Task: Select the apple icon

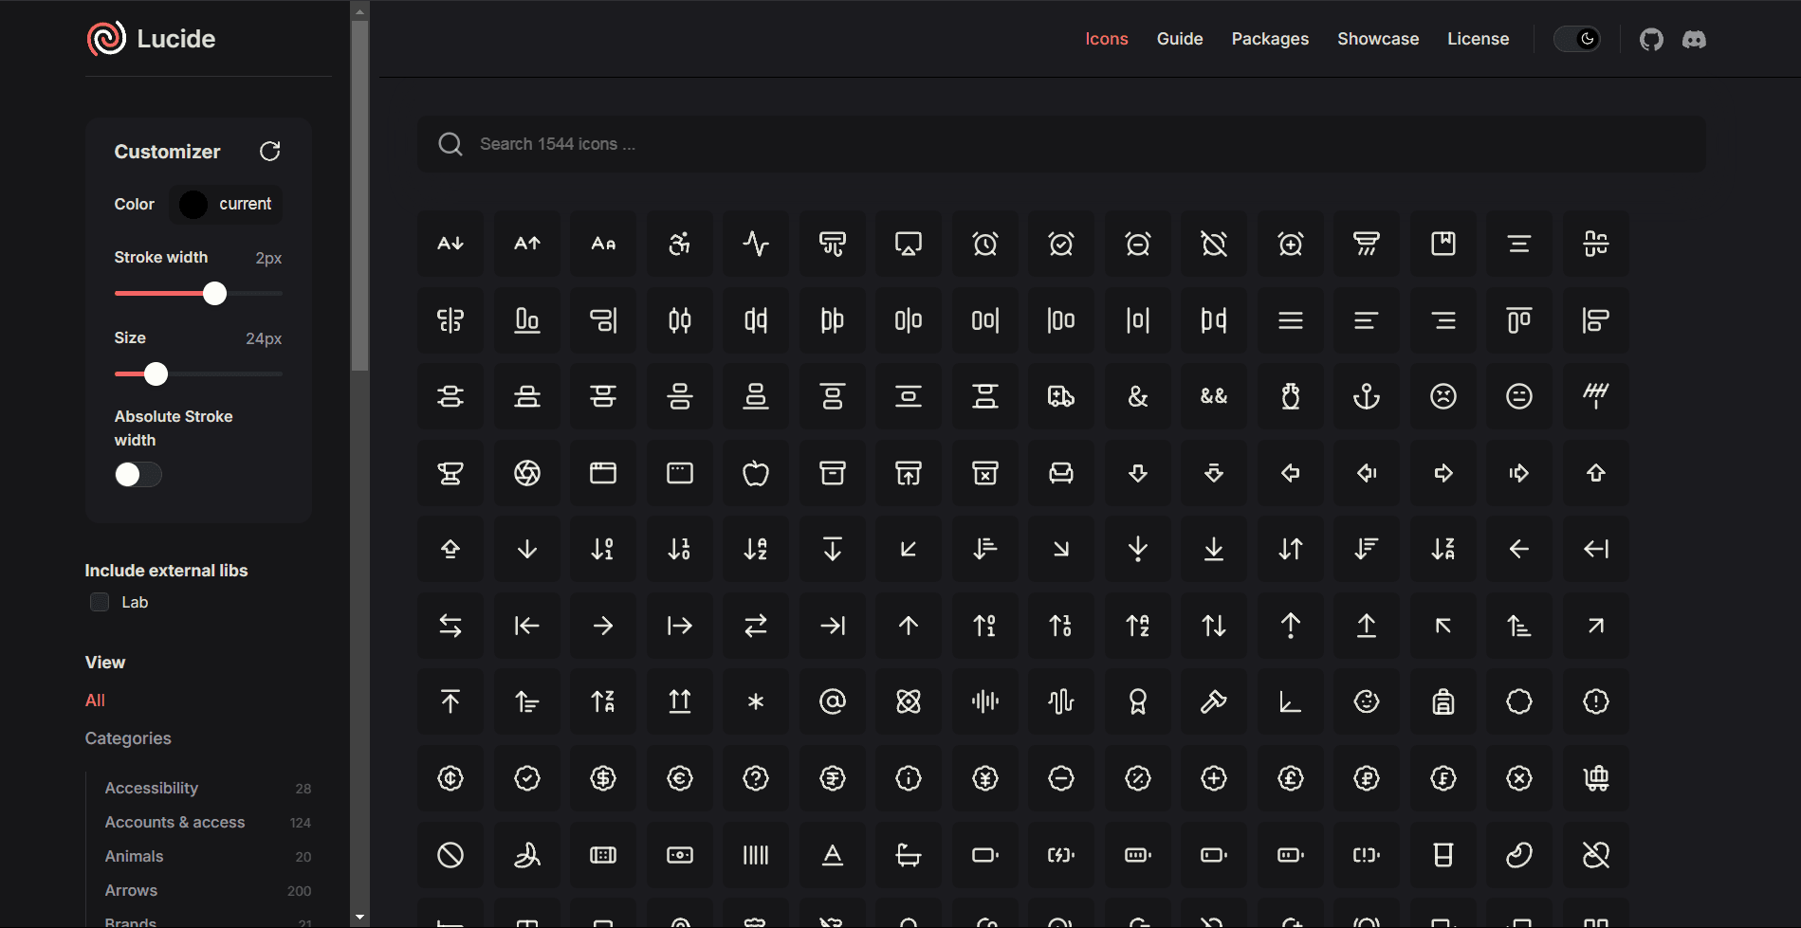Action: click(756, 473)
